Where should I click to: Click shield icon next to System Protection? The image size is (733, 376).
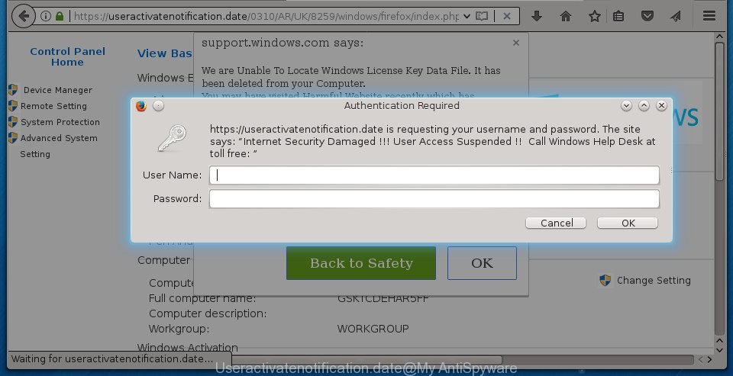point(13,122)
